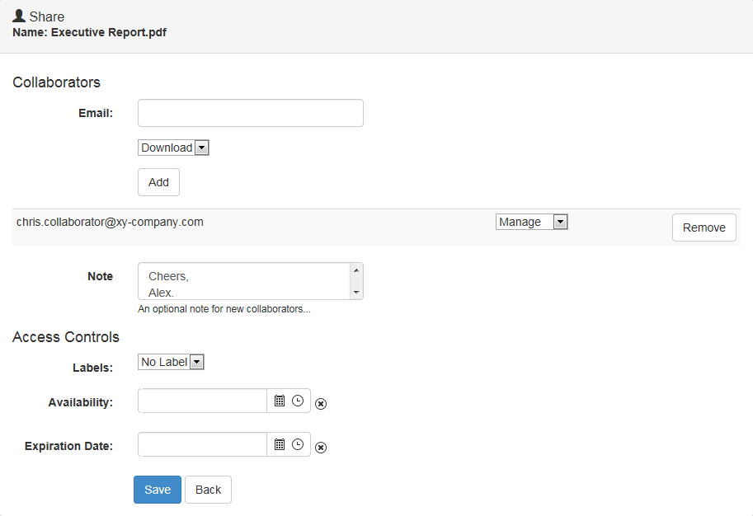Image resolution: width=753 pixels, height=516 pixels.
Task: Click the Access Controls section heading
Action: pos(65,337)
